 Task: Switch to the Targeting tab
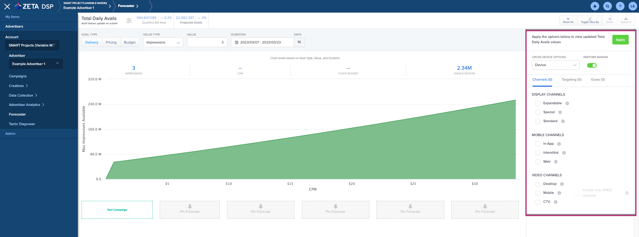tap(571, 80)
